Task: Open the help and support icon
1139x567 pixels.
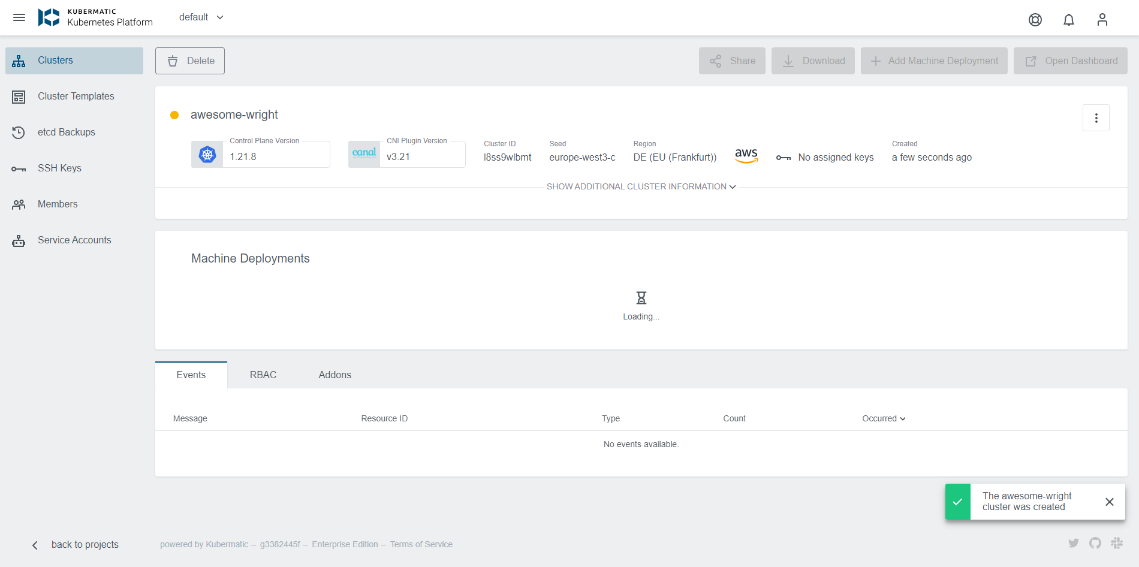Action: tap(1035, 20)
